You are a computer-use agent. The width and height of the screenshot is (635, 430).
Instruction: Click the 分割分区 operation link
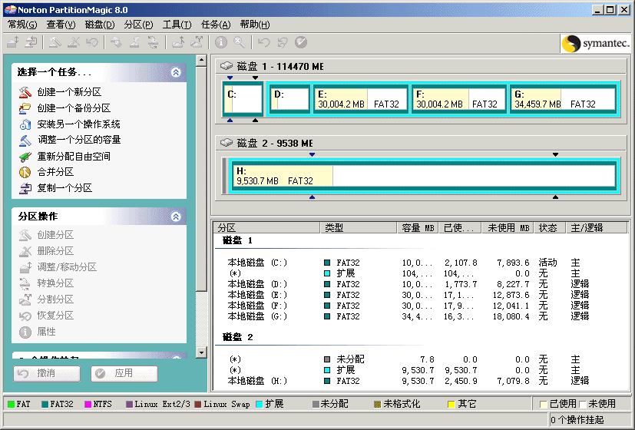pyautogui.click(x=55, y=299)
